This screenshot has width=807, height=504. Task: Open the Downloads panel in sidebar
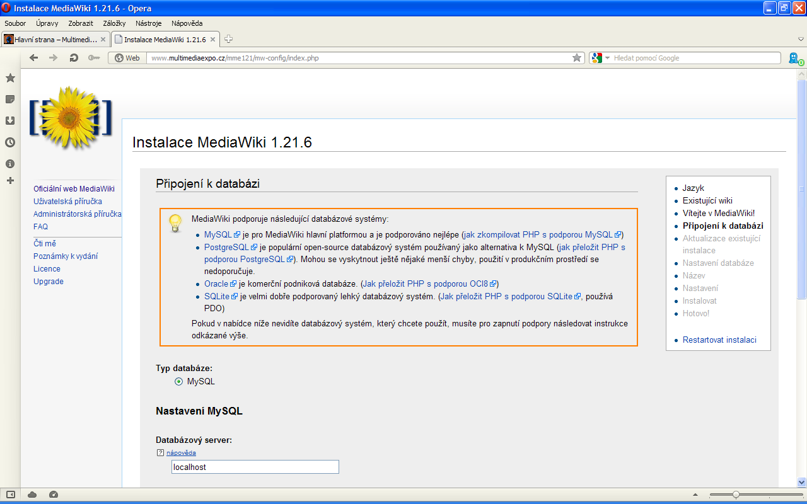coord(10,121)
